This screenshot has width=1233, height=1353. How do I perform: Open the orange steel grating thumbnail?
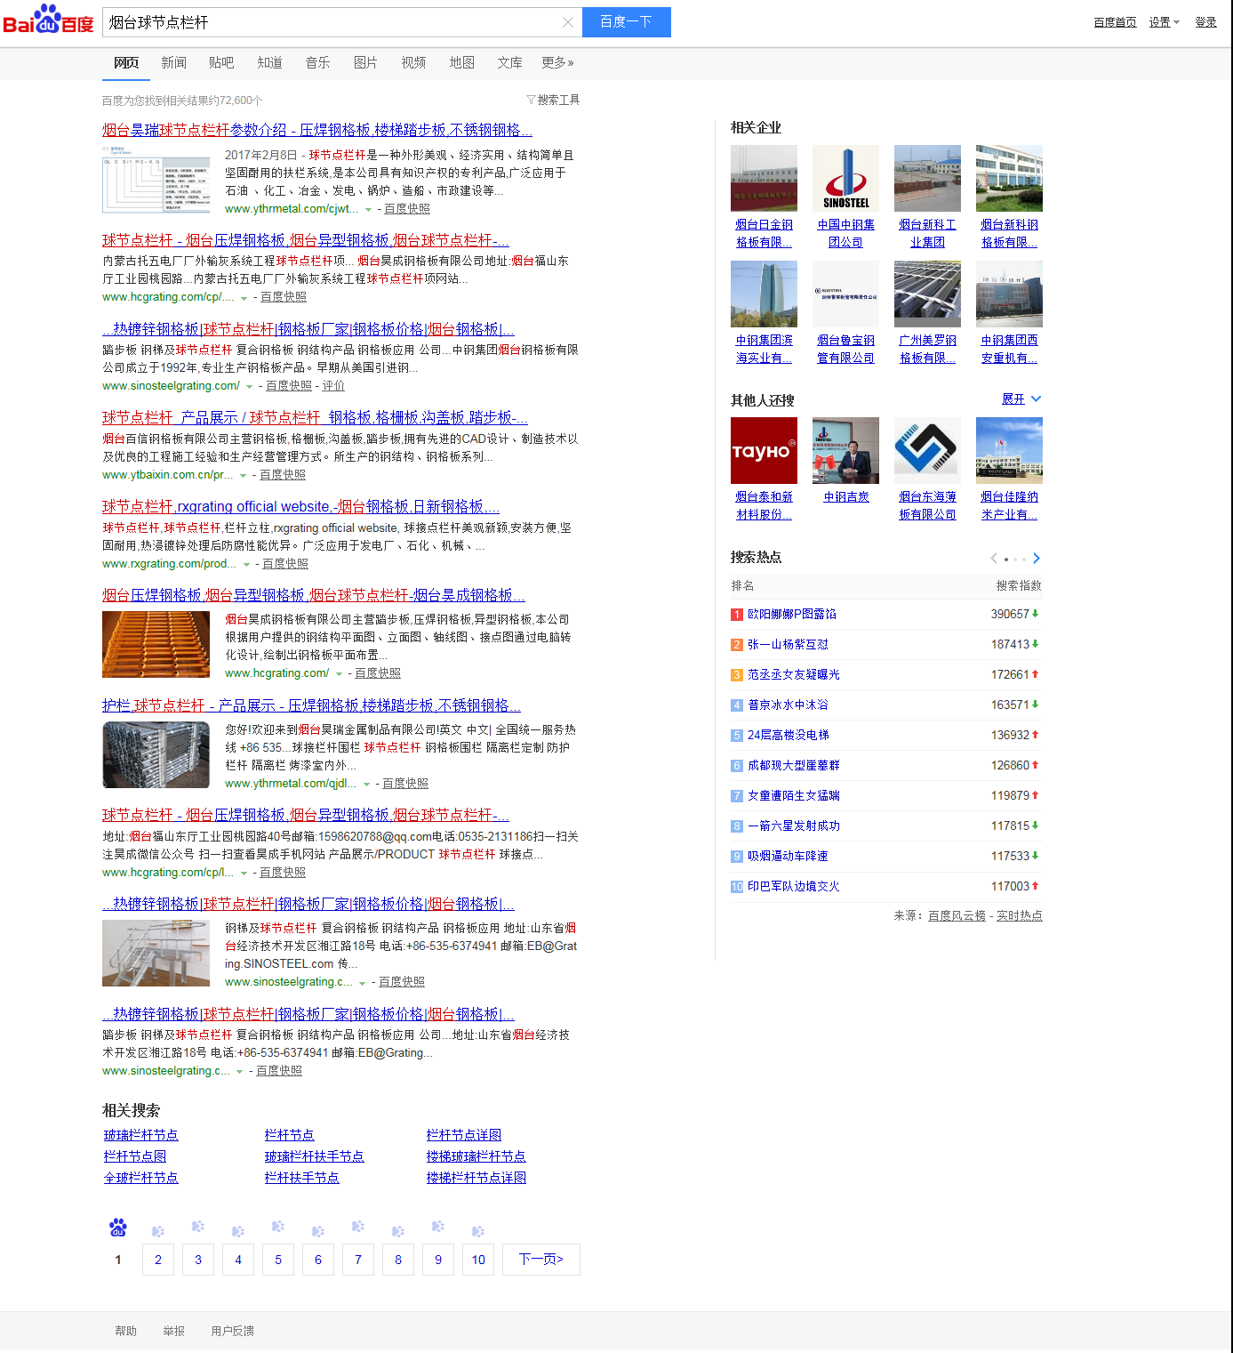(156, 644)
